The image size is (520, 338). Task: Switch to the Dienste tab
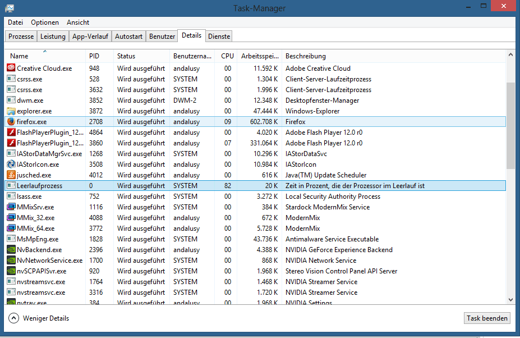coord(219,36)
